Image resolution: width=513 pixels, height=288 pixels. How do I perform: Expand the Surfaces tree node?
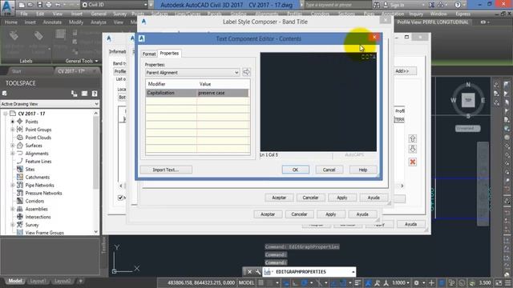pos(13,146)
